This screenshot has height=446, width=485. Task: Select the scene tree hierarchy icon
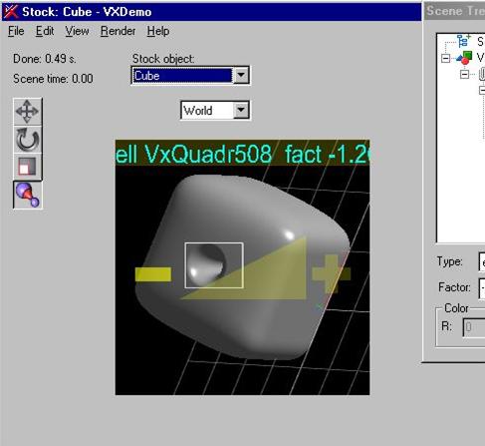(464, 41)
